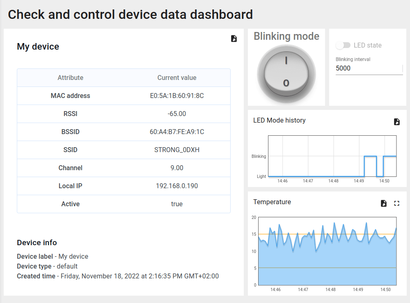Click the LED Mode history widget title

pos(279,120)
